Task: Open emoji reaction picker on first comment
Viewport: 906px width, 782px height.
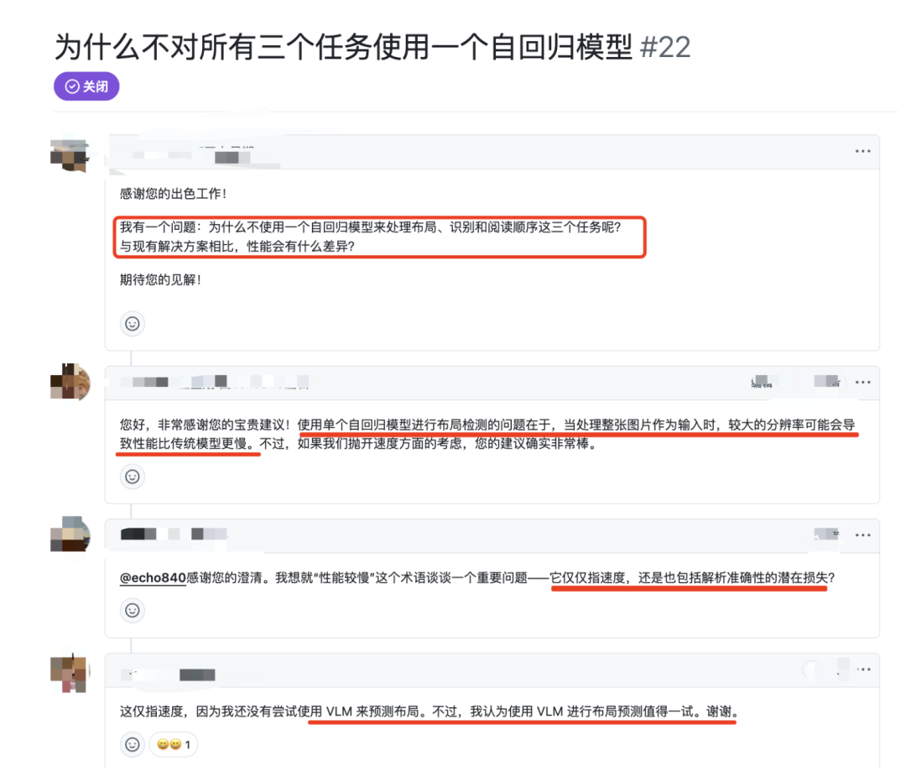Action: coord(133,324)
